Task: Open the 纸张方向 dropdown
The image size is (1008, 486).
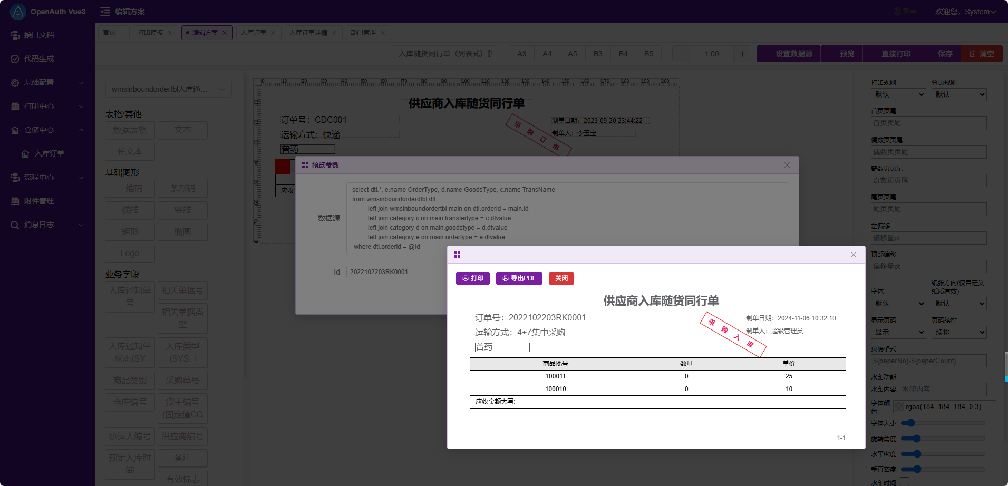Action: [x=959, y=303]
